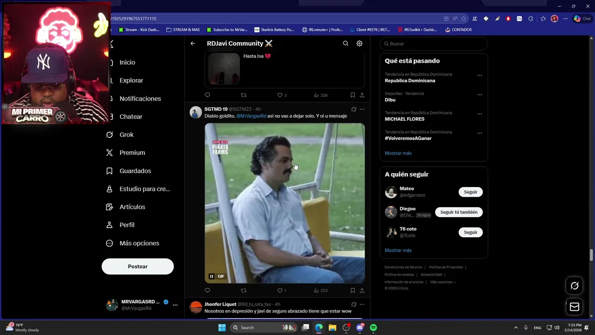The width and height of the screenshot is (595, 335).
Task: Open Copilot Chat in Edge toolbar
Action: click(x=582, y=19)
